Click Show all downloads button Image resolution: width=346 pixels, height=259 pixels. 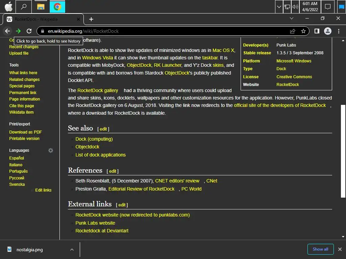coord(320,249)
